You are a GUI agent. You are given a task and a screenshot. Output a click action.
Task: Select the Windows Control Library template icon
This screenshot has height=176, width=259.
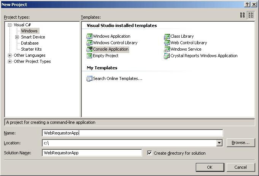89,43
